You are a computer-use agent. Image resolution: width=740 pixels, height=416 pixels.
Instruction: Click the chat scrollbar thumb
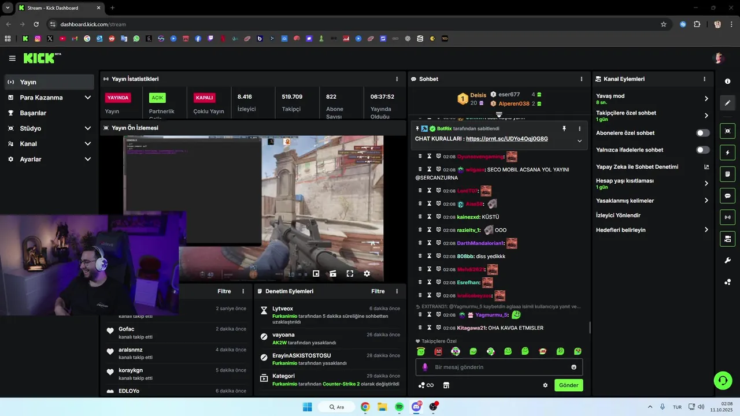[590, 328]
